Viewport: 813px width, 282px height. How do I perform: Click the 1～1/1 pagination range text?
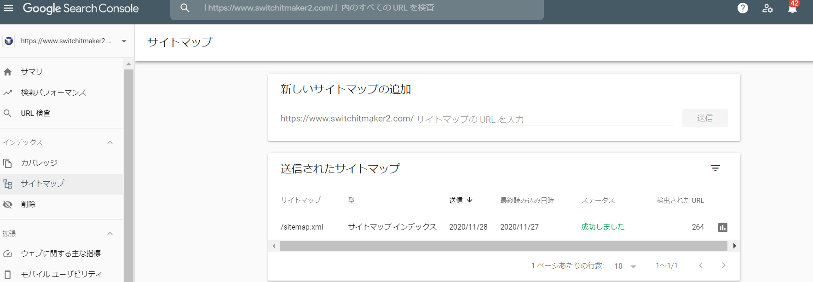[667, 266]
